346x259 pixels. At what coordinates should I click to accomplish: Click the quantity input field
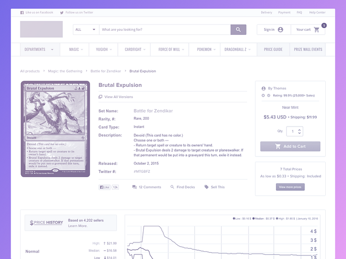point(294,131)
